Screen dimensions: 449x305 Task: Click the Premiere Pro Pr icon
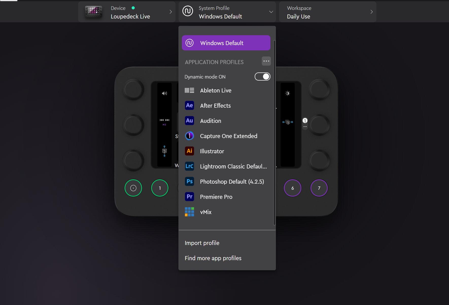(x=189, y=197)
